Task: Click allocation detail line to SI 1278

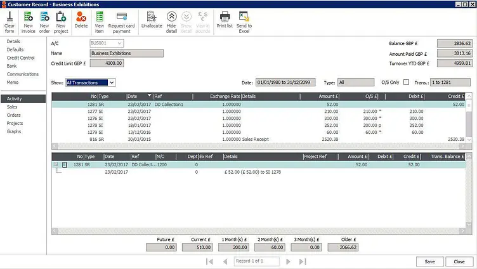Action: (252, 172)
